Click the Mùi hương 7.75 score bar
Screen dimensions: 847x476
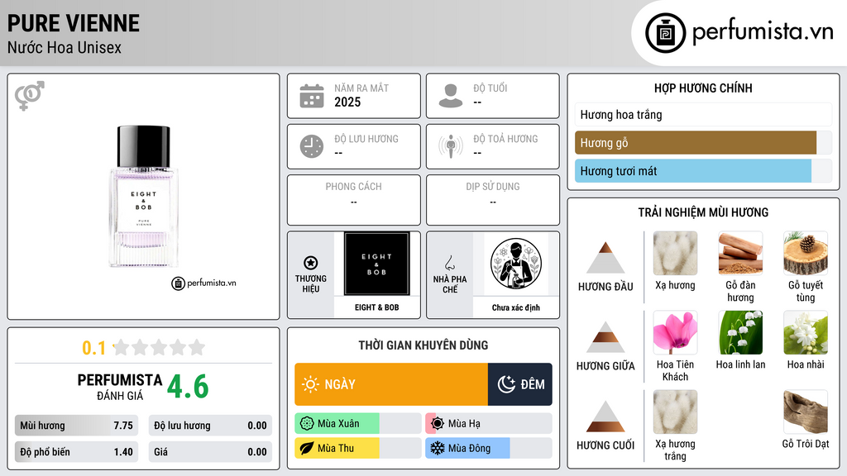point(77,426)
